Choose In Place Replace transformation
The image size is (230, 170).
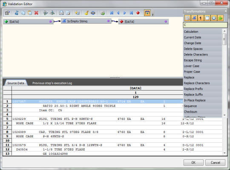tap(202, 100)
